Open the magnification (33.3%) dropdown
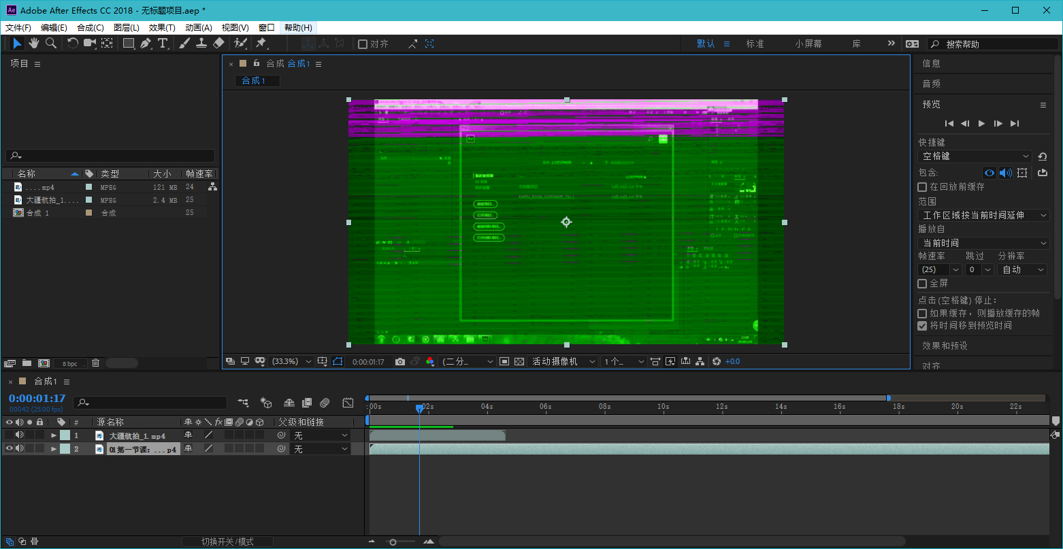 tap(291, 362)
